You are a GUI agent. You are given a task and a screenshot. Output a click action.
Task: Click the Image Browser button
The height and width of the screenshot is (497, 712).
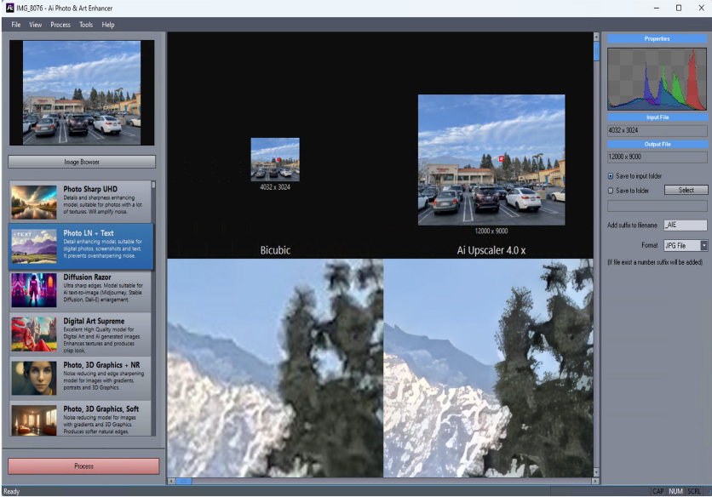82,162
